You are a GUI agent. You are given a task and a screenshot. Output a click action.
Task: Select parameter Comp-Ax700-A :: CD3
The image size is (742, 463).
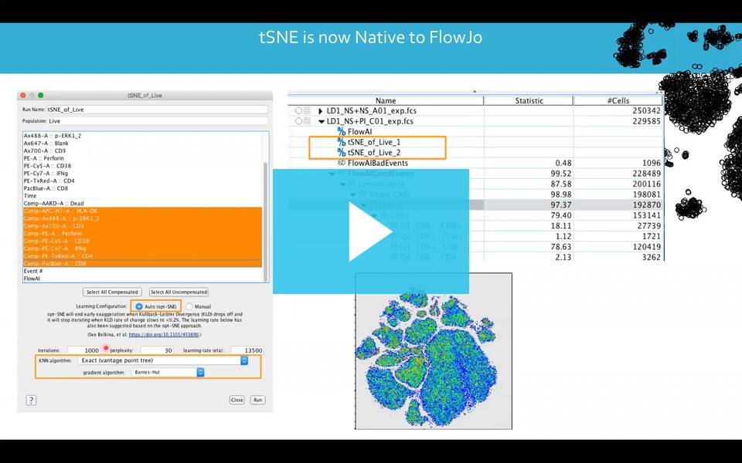[142, 226]
